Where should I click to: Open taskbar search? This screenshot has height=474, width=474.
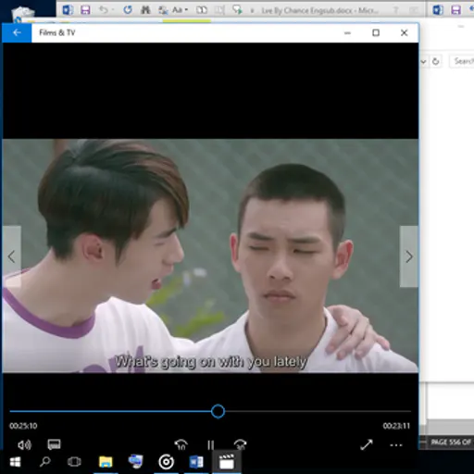click(x=45, y=462)
